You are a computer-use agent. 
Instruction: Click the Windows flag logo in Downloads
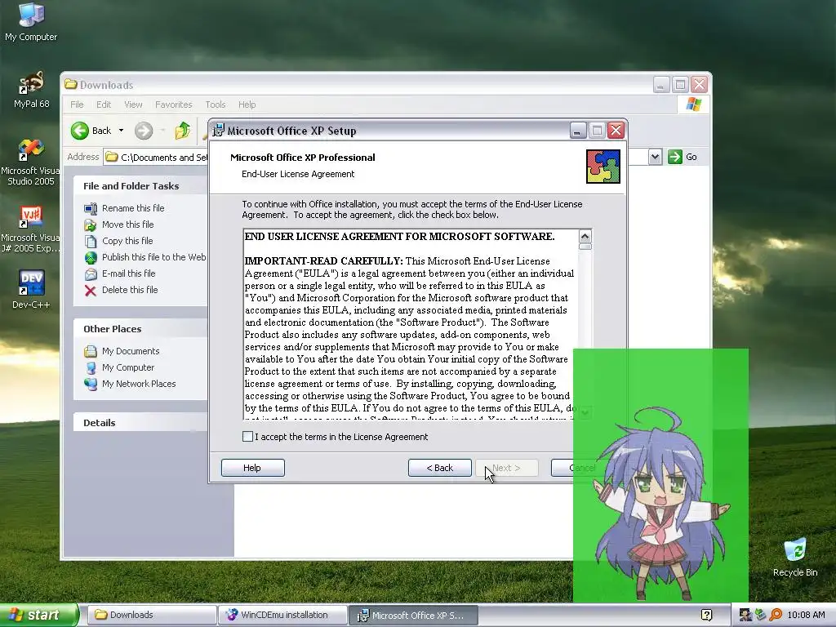(694, 104)
